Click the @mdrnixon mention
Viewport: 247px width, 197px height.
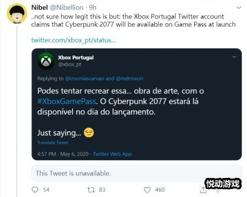tap(129, 78)
